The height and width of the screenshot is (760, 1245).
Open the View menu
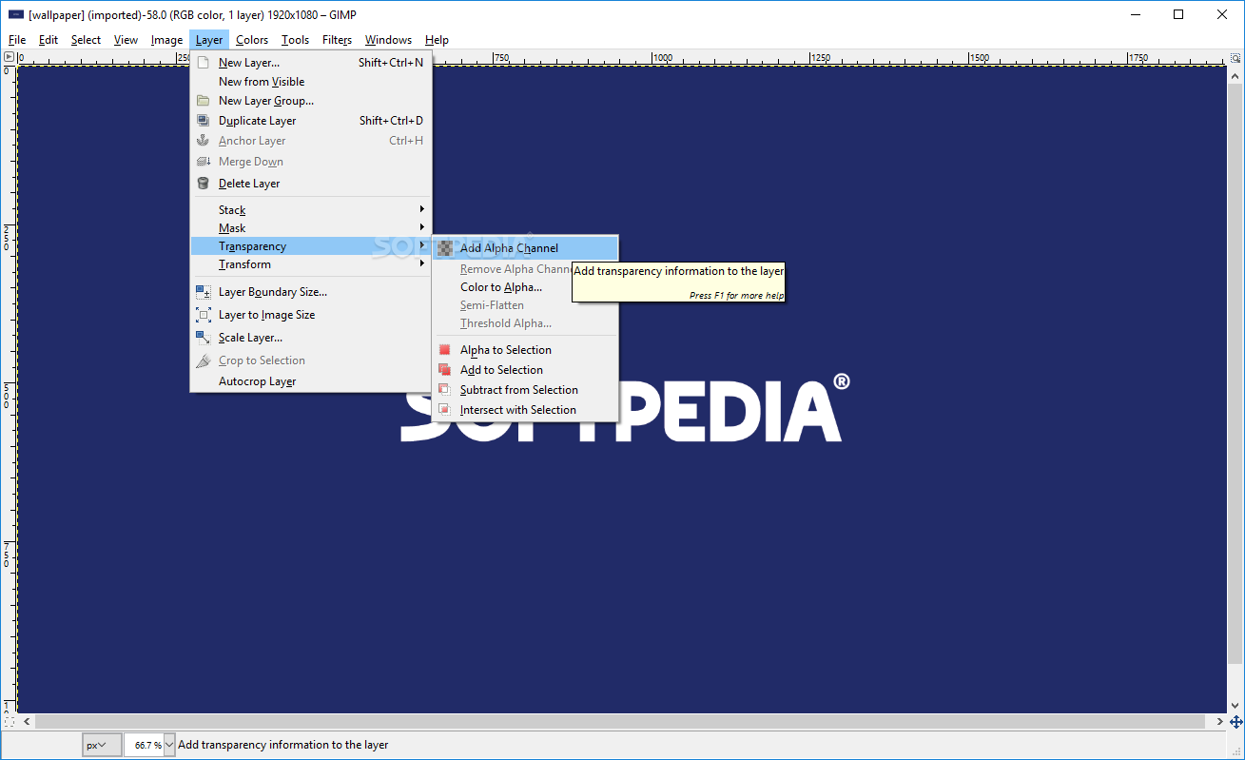point(126,40)
